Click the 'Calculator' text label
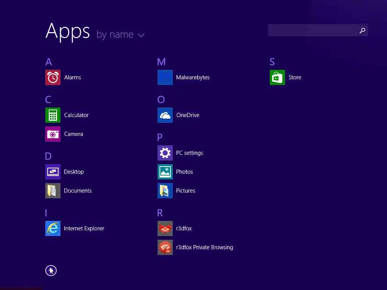 [76, 115]
